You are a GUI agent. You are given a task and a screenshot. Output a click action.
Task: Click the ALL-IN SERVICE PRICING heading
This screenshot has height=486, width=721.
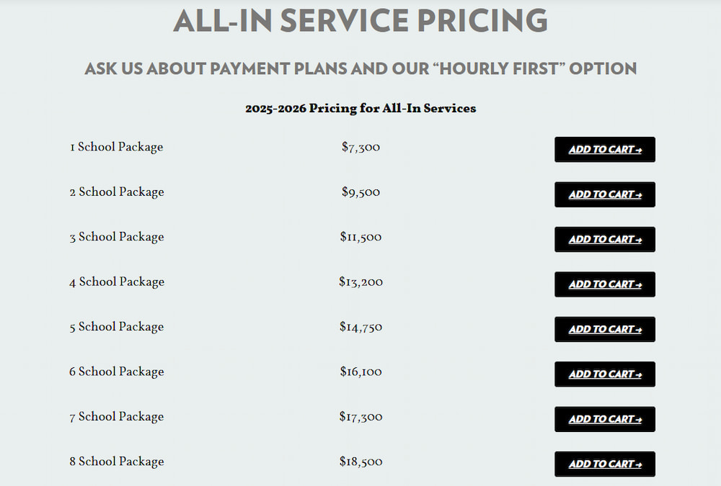359,21
